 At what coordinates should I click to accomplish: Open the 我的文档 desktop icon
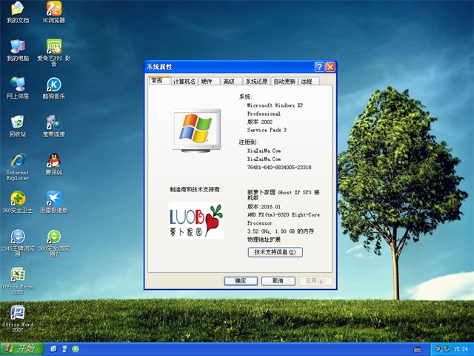[x=17, y=10]
